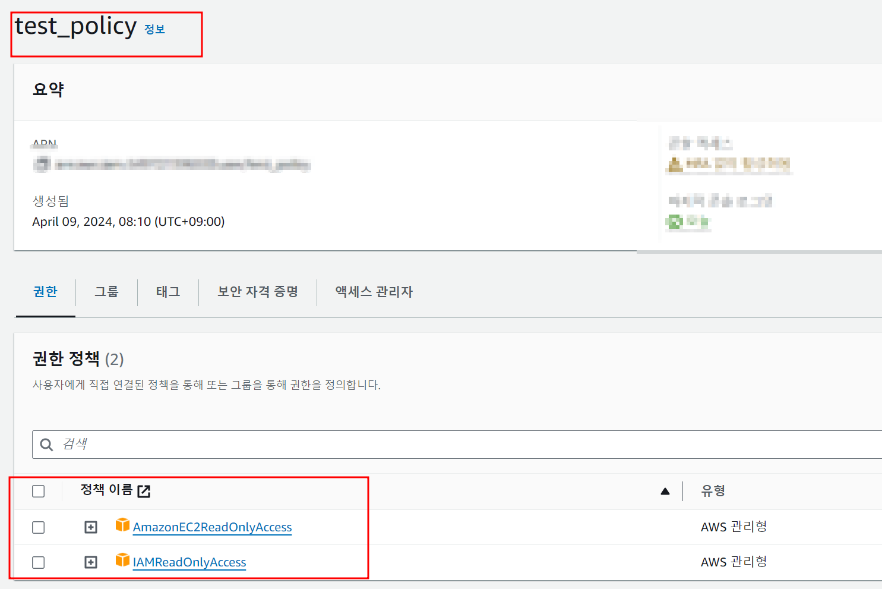
Task: Expand the AmazonEC2ReadOnlyAccess policy details
Action: point(91,527)
